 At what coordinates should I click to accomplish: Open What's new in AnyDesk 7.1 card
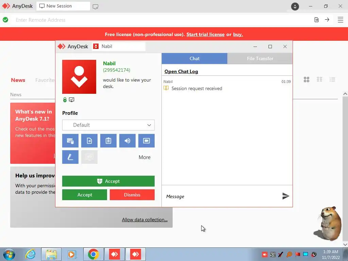(33, 133)
